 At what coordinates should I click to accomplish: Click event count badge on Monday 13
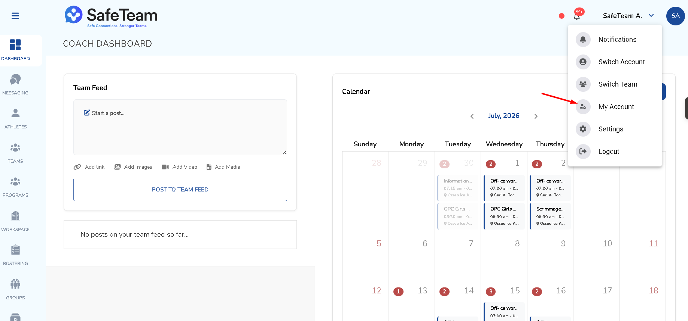coord(398,292)
